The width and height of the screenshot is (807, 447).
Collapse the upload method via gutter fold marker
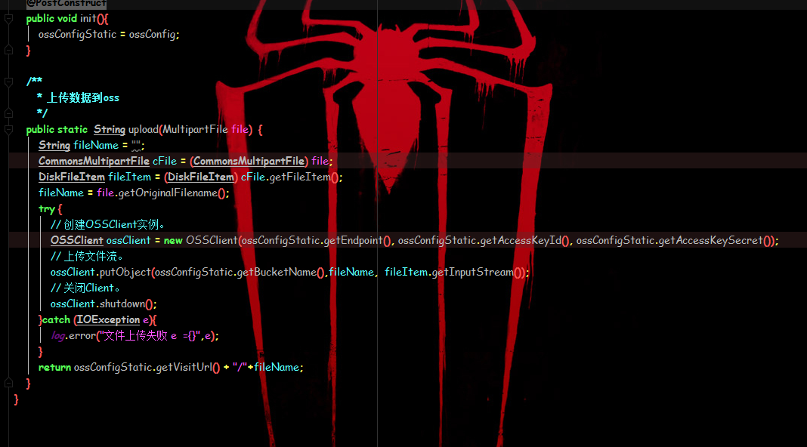coord(9,130)
